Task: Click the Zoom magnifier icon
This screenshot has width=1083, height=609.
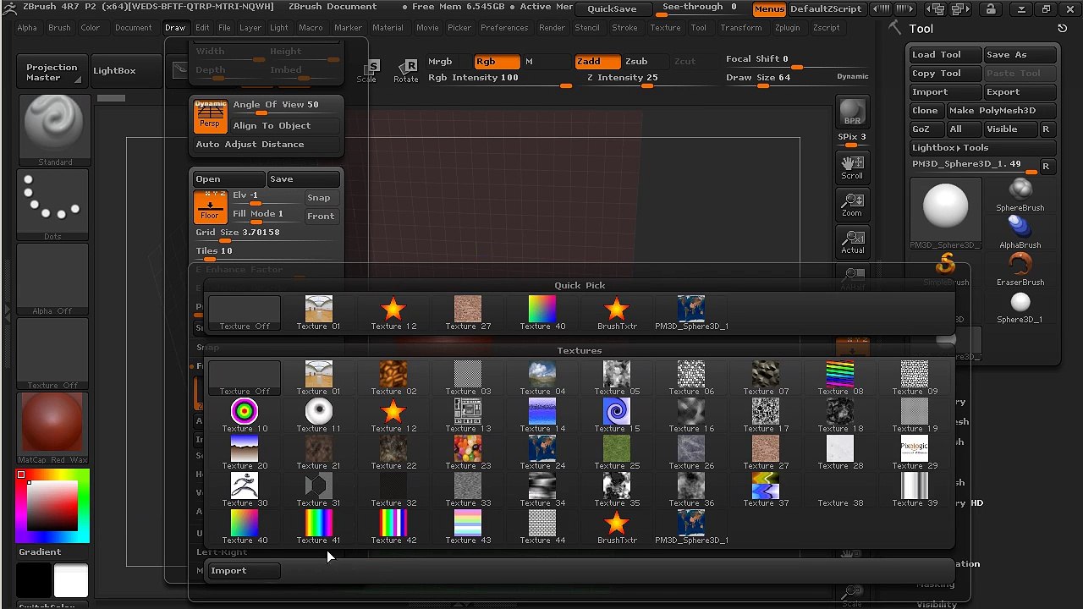Action: pyautogui.click(x=852, y=203)
